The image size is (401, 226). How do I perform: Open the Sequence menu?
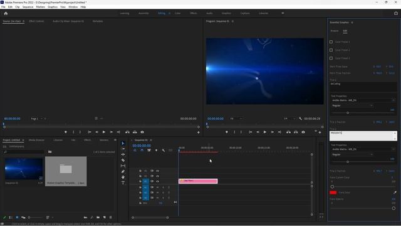pos(28,7)
